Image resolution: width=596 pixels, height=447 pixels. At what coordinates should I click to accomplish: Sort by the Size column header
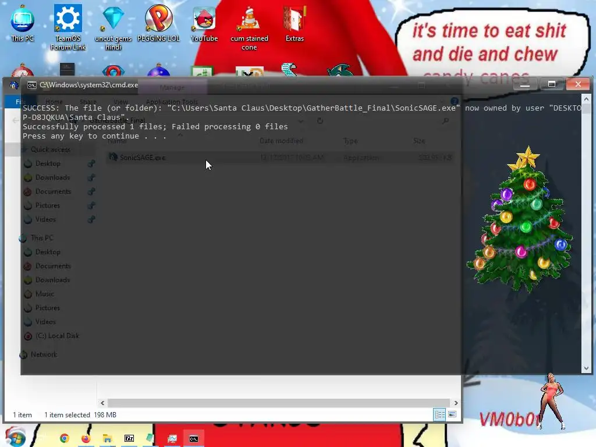pos(419,141)
